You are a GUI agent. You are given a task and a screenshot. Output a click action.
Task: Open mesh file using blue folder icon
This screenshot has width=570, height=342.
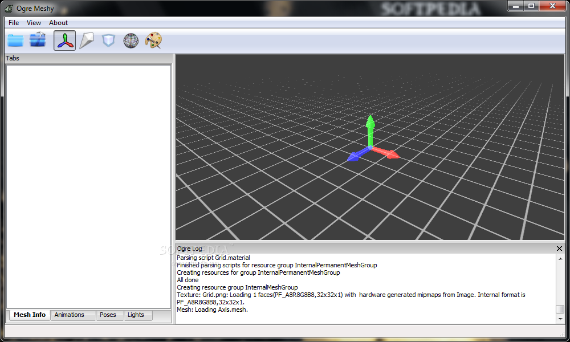15,40
